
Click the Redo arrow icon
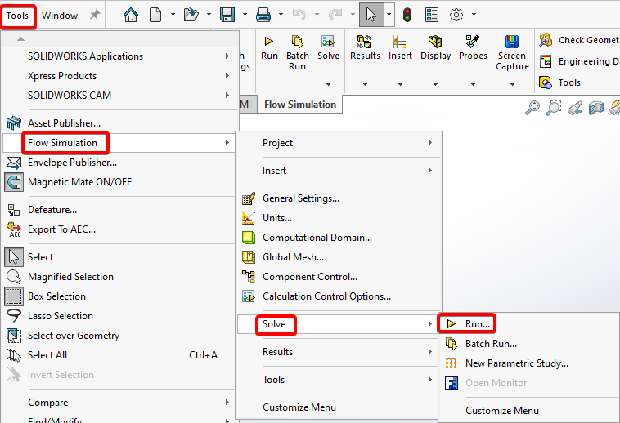(335, 15)
